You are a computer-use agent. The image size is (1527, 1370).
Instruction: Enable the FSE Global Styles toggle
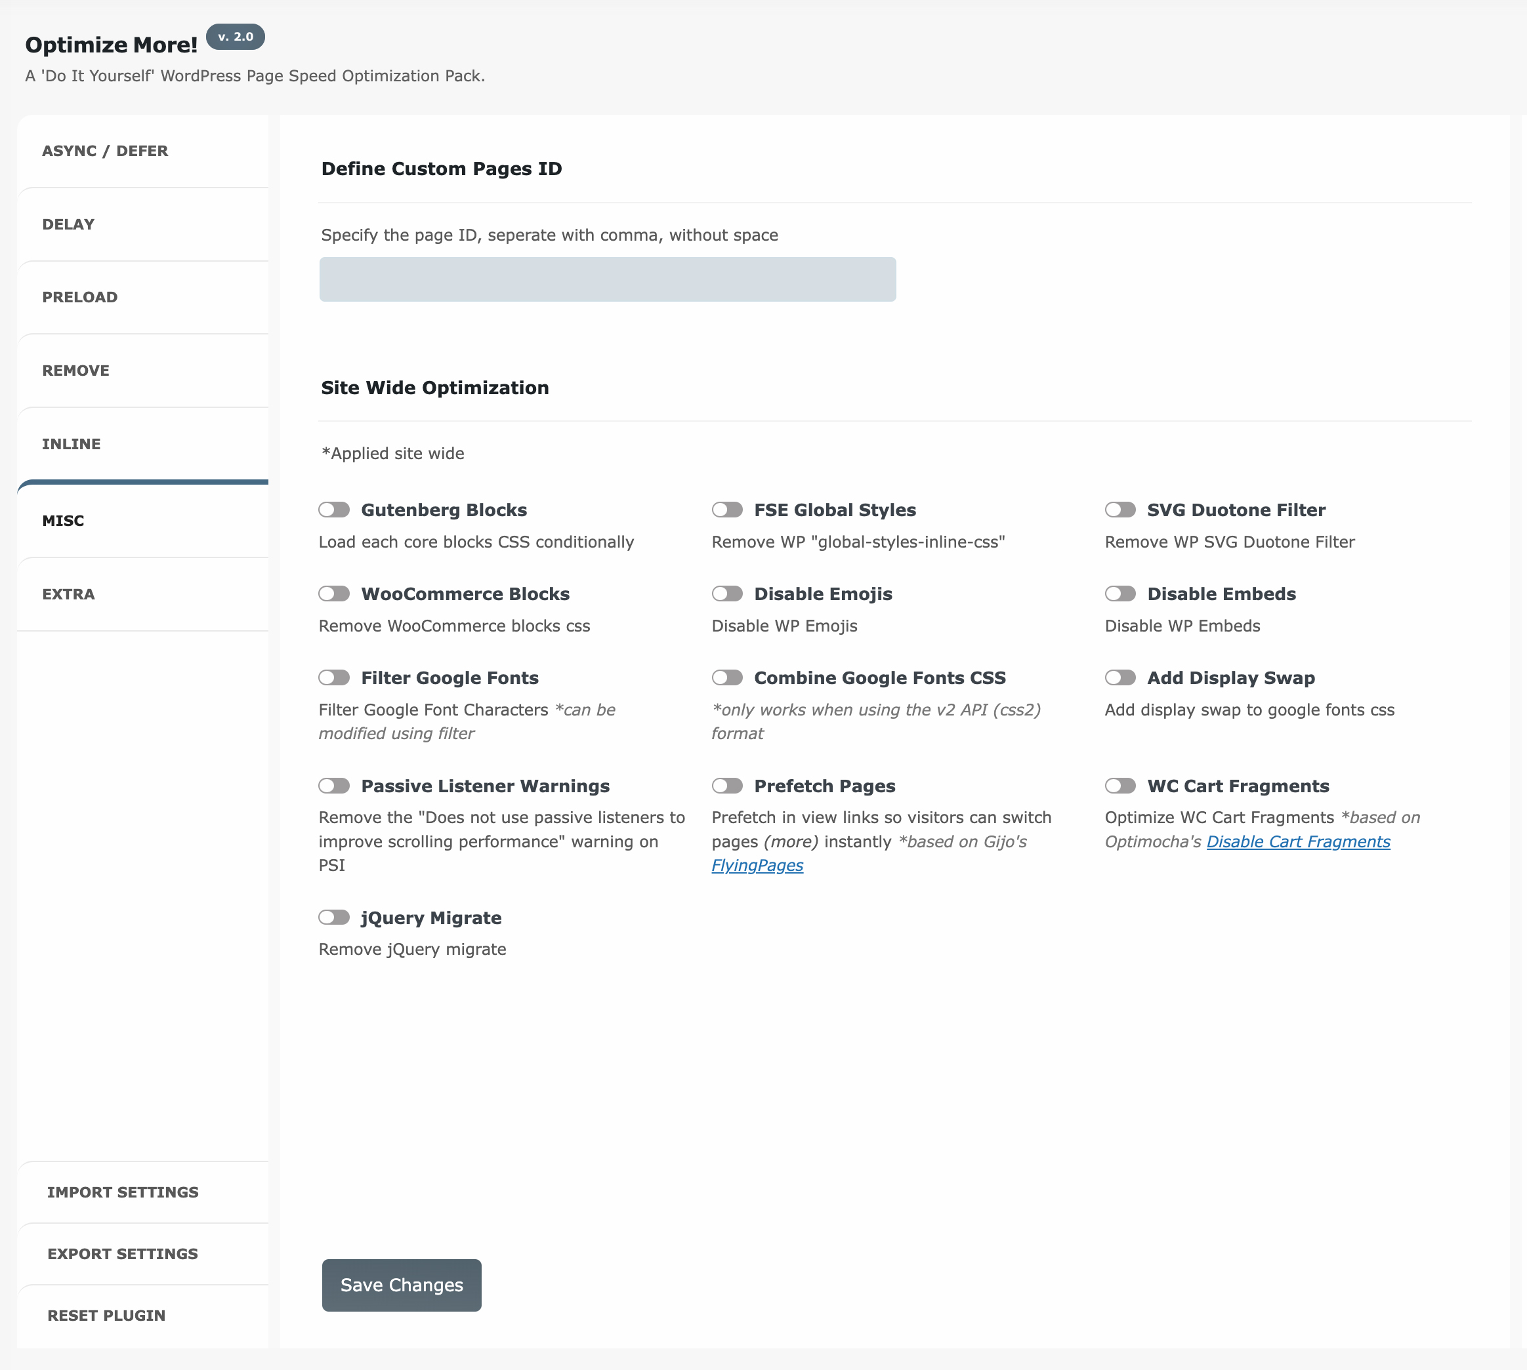tap(727, 510)
